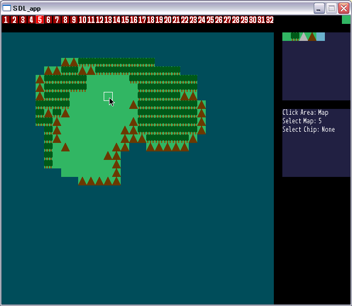352x306 pixels.
Task: Switch to map number 2
Action: point(14,20)
